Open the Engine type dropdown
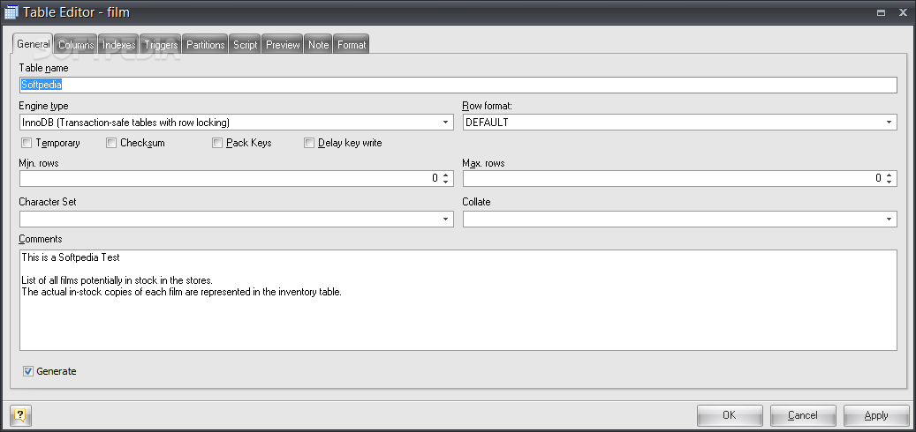Screen dimensions: 916x432 point(446,123)
